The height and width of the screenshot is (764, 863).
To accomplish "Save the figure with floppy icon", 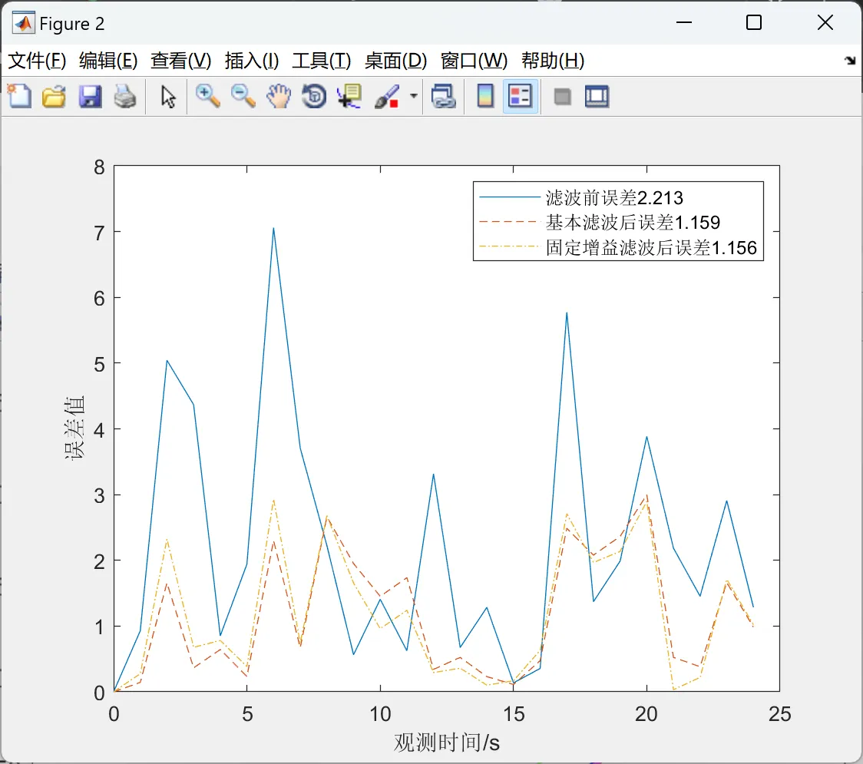I will pos(90,96).
